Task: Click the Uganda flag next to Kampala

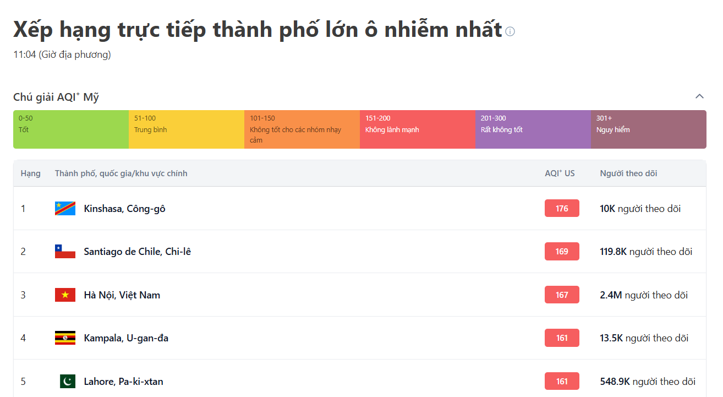Action: (65, 338)
